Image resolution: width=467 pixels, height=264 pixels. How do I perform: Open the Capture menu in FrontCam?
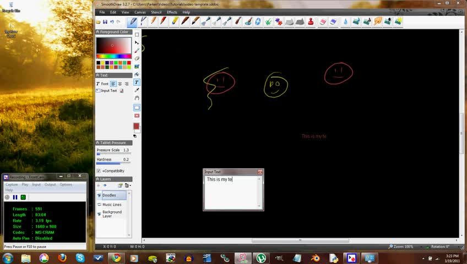[12, 185]
